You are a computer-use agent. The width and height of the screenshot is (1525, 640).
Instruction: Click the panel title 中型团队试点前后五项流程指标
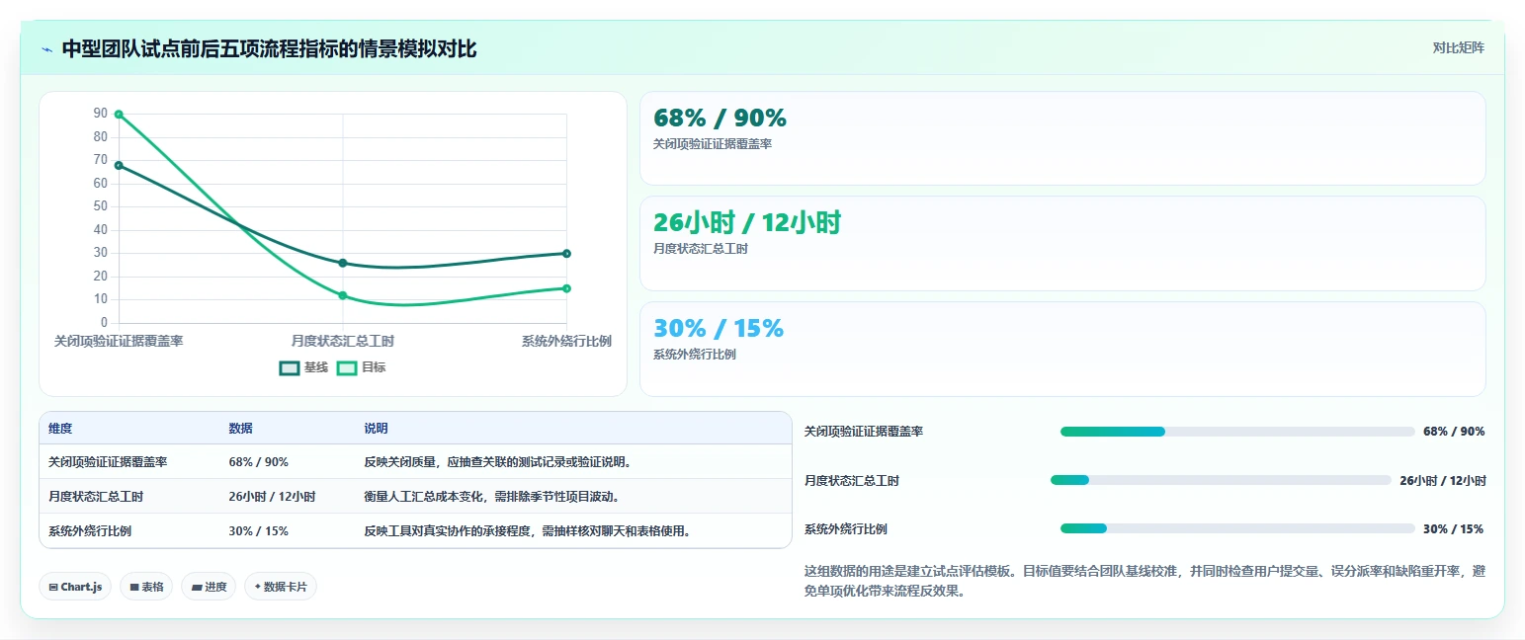tap(269, 48)
